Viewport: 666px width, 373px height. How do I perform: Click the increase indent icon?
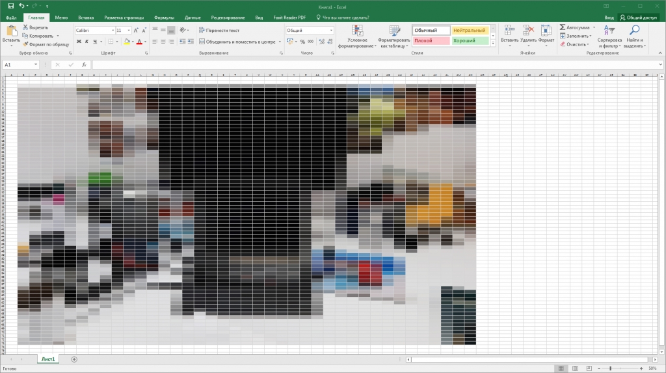[191, 42]
